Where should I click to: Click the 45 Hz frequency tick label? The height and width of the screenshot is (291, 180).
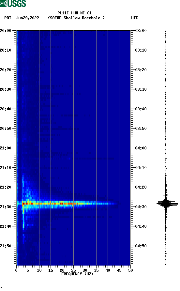pos(119,270)
